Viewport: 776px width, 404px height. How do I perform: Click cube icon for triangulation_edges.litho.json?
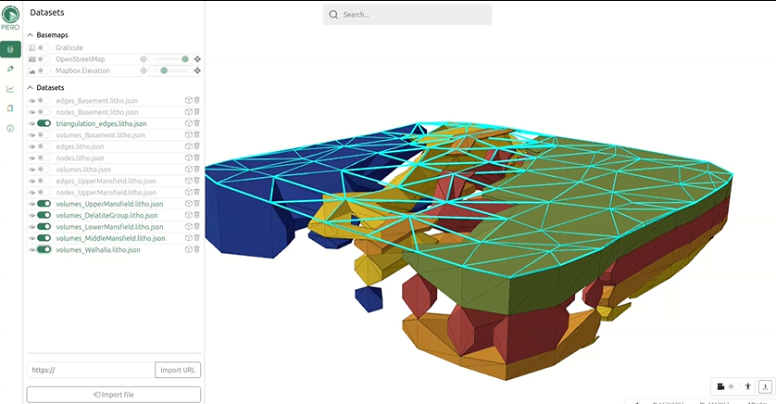tap(189, 123)
